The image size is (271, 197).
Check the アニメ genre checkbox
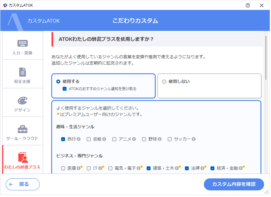coord(114,139)
